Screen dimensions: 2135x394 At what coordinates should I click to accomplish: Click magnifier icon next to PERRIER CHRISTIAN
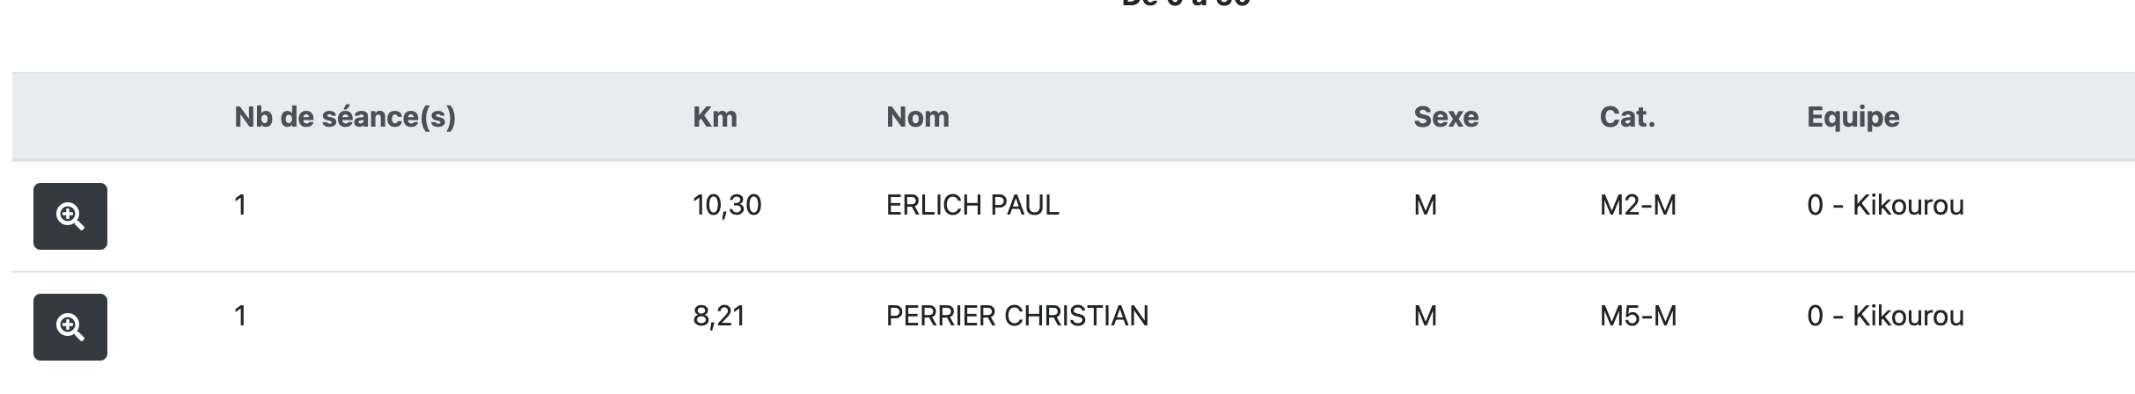click(70, 327)
